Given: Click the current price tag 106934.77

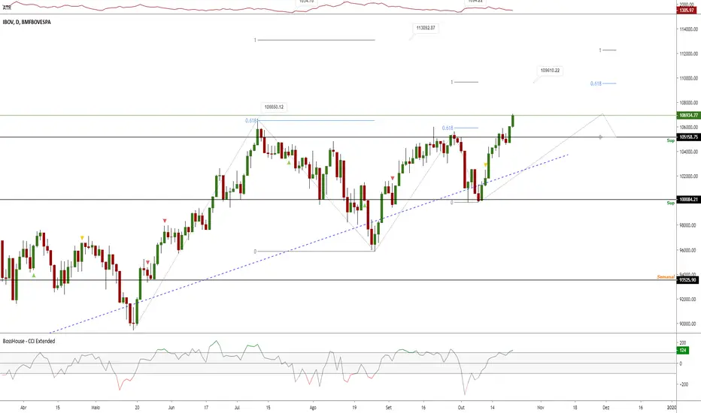Looking at the screenshot, I should tap(688, 115).
